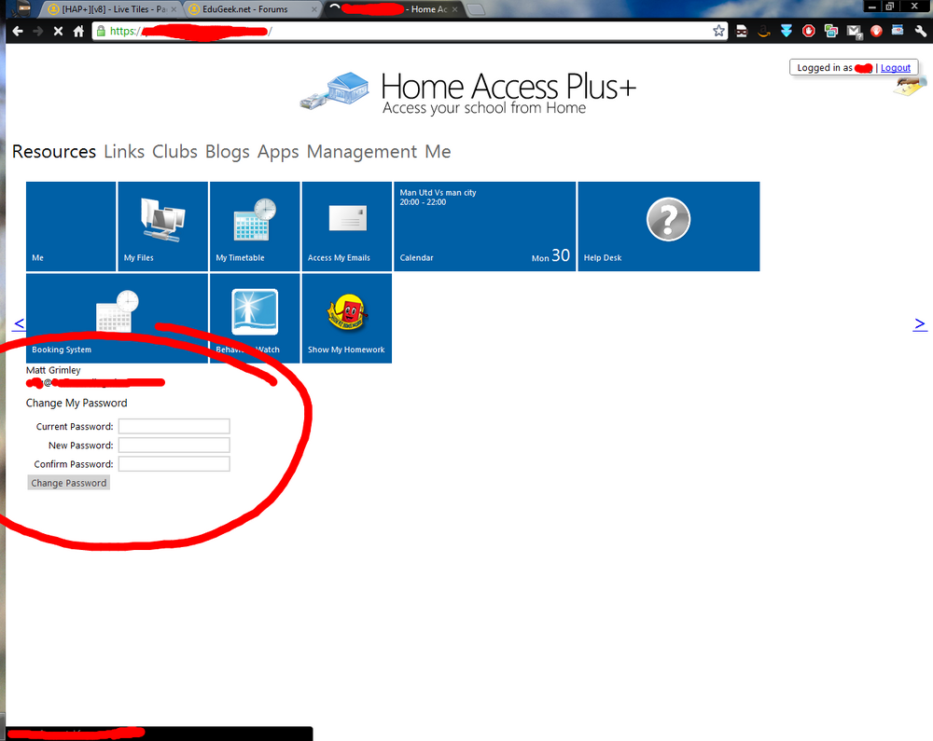The image size is (933, 741).
Task: Switch to the Me section
Action: pyautogui.click(x=438, y=152)
